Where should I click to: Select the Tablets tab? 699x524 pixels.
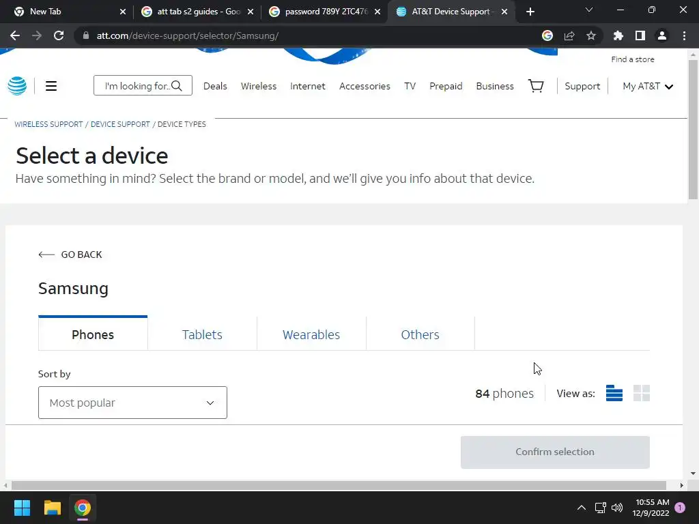tap(202, 334)
